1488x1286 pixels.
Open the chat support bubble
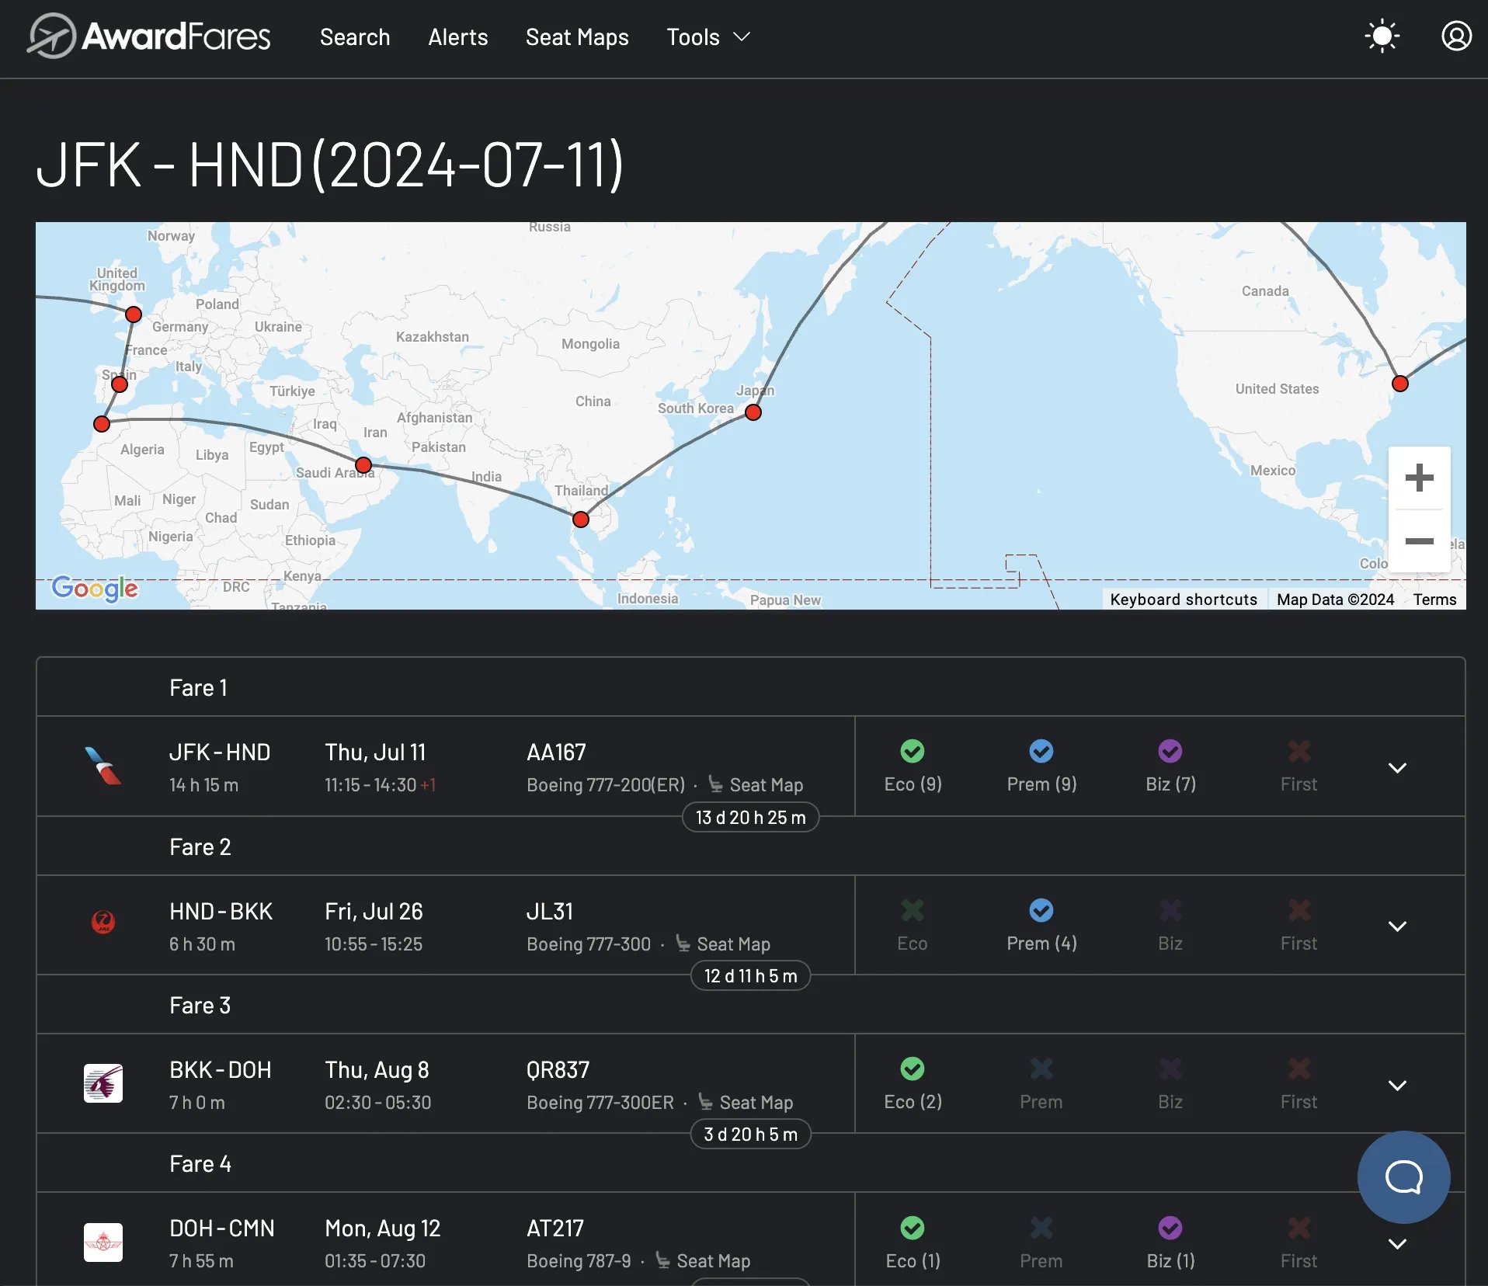point(1403,1177)
